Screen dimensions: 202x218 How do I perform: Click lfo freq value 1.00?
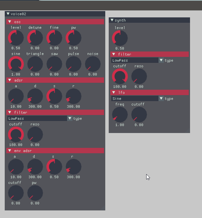click(x=120, y=125)
